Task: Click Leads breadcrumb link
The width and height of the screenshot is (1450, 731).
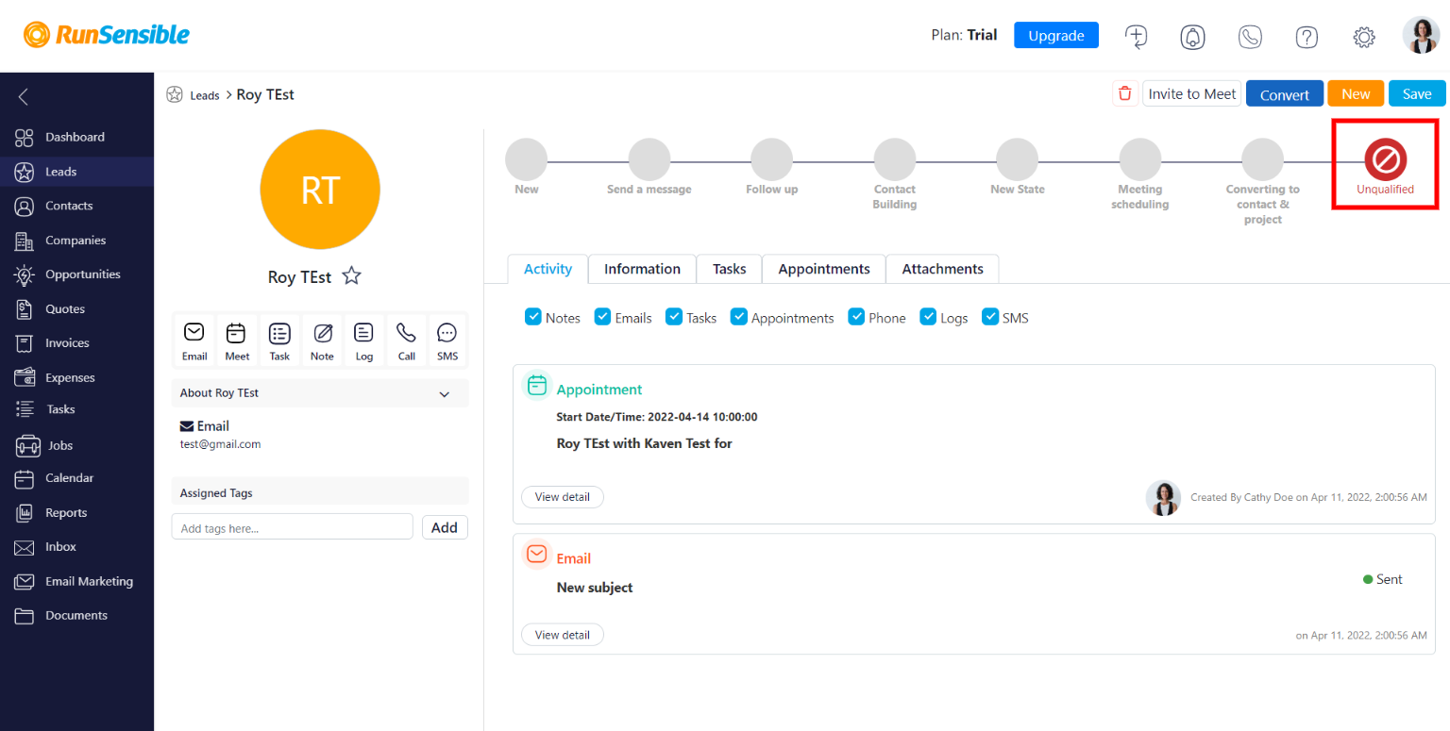Action: click(205, 95)
